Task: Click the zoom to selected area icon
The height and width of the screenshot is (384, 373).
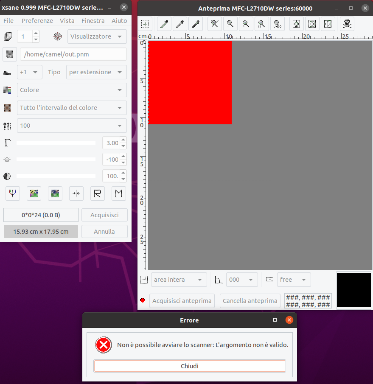Action: click(x=261, y=24)
